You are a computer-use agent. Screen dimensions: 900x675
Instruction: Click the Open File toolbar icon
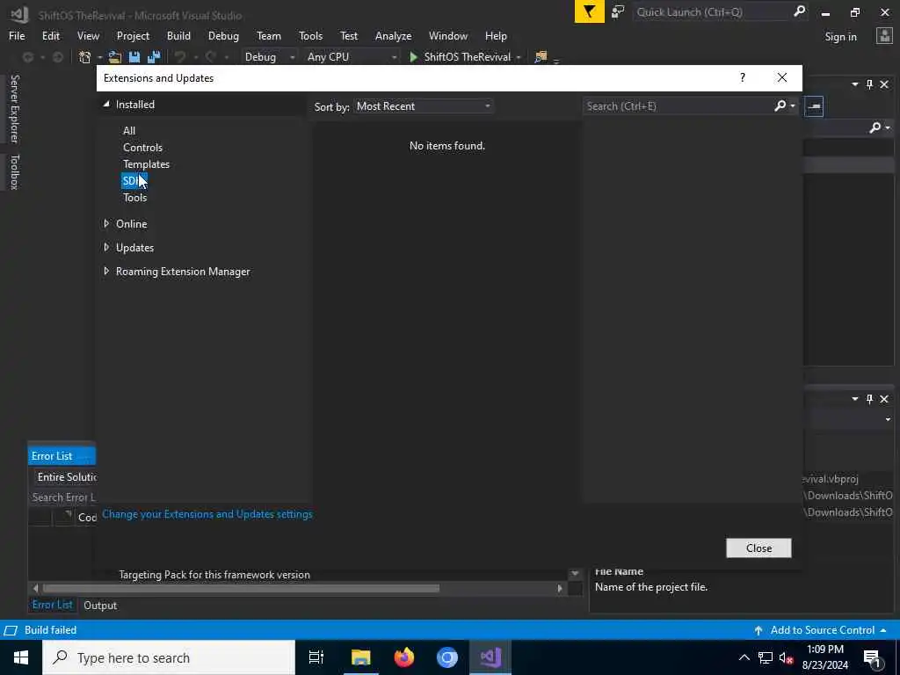[115, 57]
